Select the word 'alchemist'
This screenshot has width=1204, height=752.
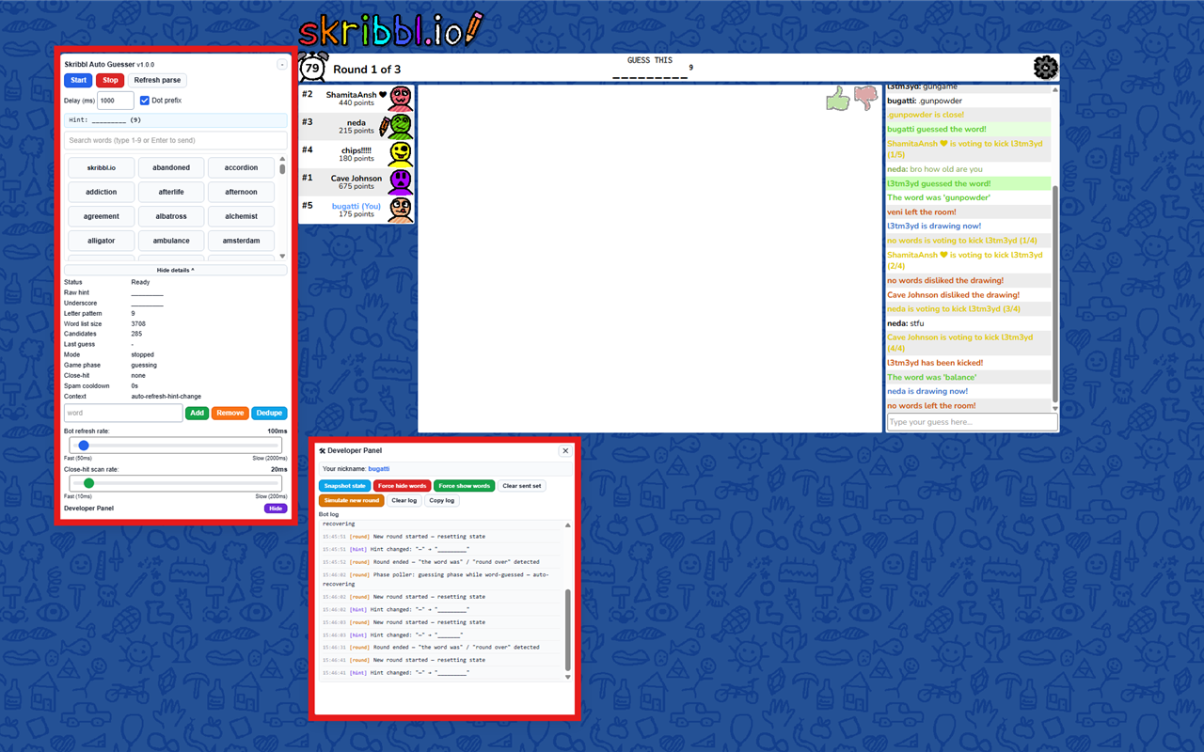[241, 216]
